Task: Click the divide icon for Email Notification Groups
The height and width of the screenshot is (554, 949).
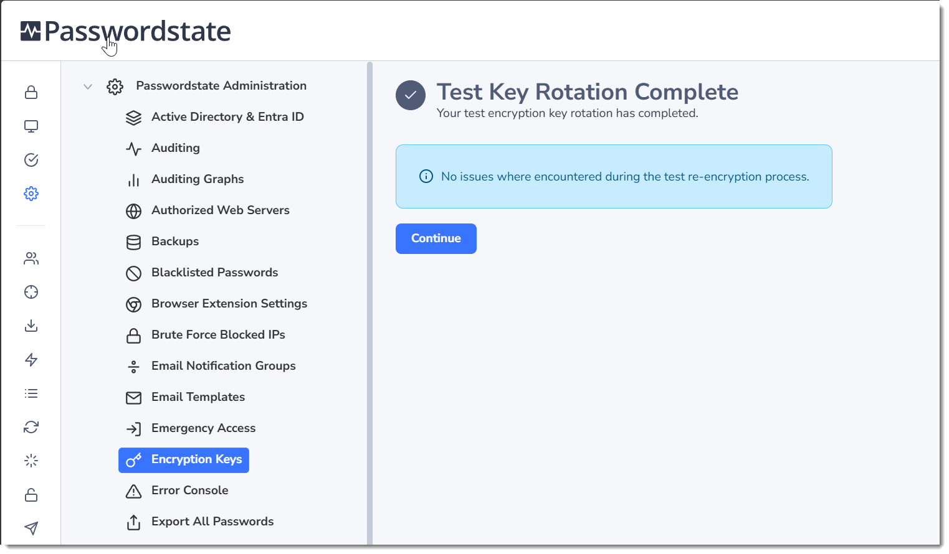Action: (x=133, y=367)
